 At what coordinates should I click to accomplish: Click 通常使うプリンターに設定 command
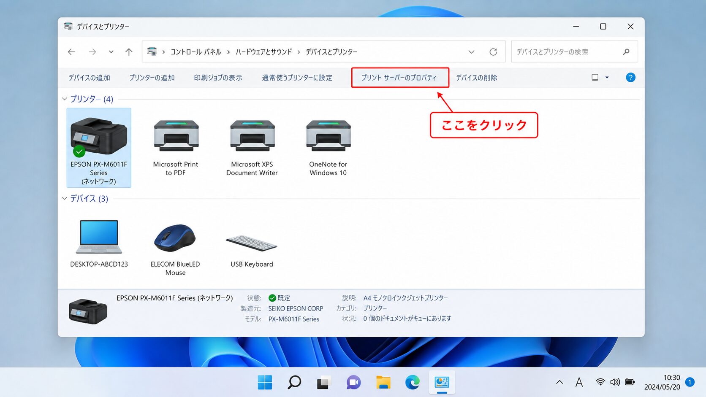(x=297, y=78)
